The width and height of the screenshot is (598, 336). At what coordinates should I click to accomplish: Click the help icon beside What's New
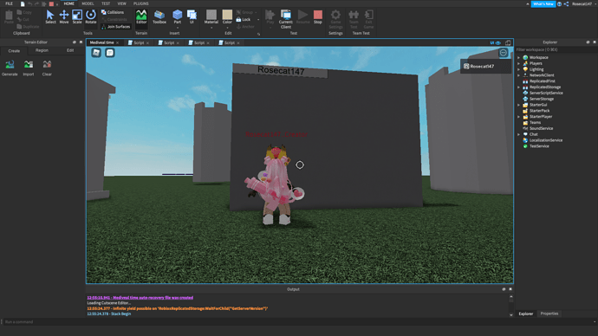click(x=559, y=3)
